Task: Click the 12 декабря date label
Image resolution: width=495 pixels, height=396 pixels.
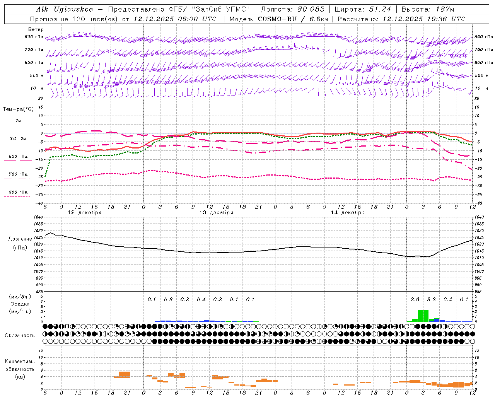Action: [85, 213]
